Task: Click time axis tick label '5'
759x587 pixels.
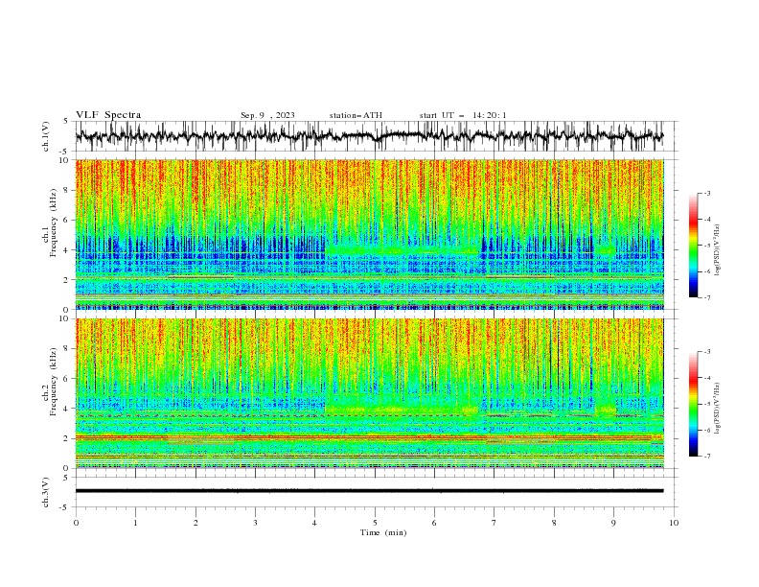Action: (x=375, y=523)
